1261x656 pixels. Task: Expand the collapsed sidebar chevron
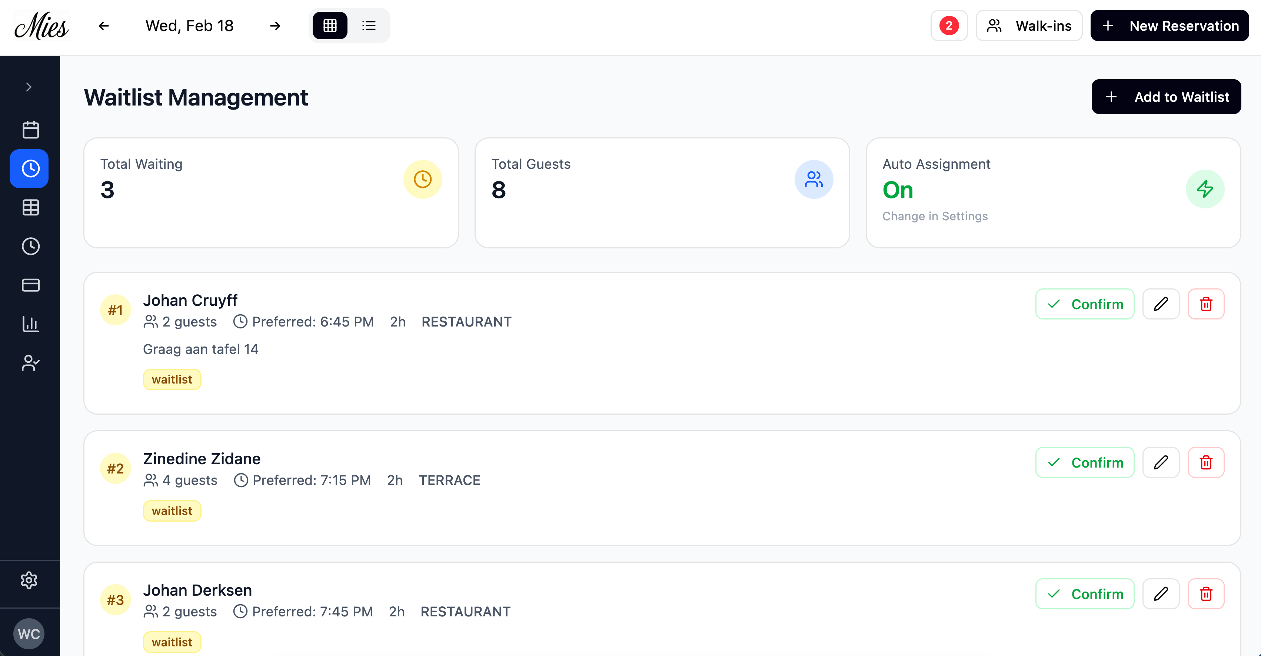[x=29, y=87]
